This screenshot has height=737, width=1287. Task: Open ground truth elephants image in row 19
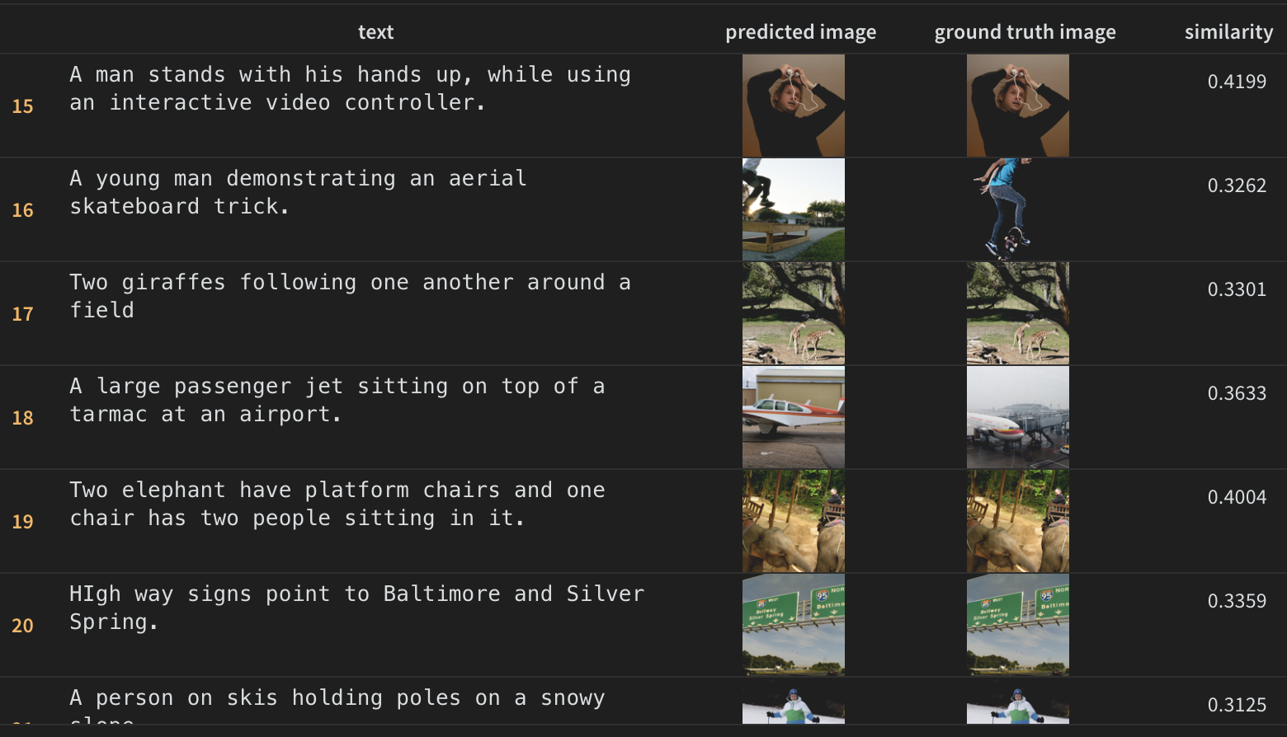pyautogui.click(x=1017, y=521)
